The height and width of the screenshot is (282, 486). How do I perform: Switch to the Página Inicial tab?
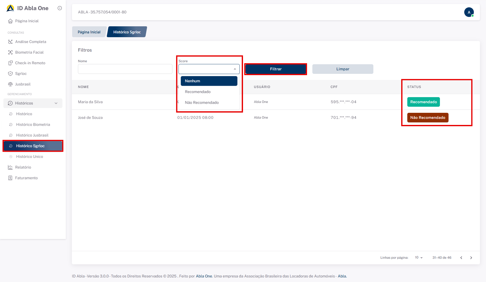click(89, 32)
